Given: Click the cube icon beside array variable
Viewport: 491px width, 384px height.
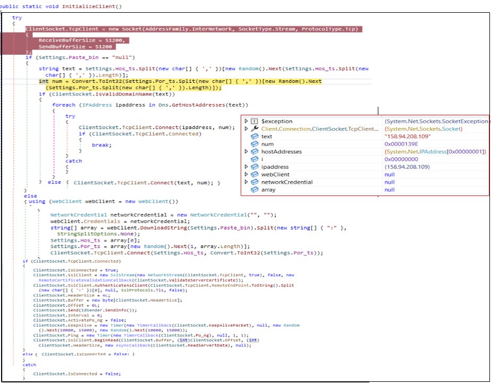Looking at the screenshot, I should tap(255, 190).
